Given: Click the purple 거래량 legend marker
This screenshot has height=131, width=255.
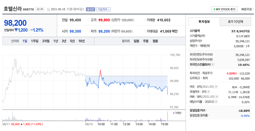Looking at the screenshot, I should [x=174, y=113].
